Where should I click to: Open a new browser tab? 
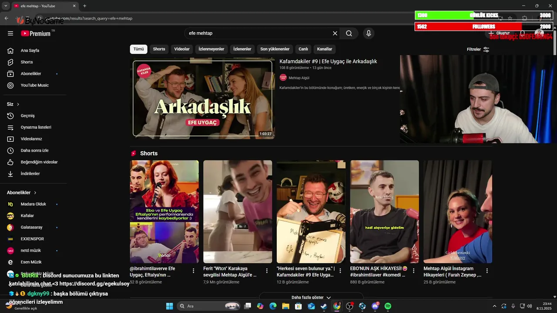[84, 6]
